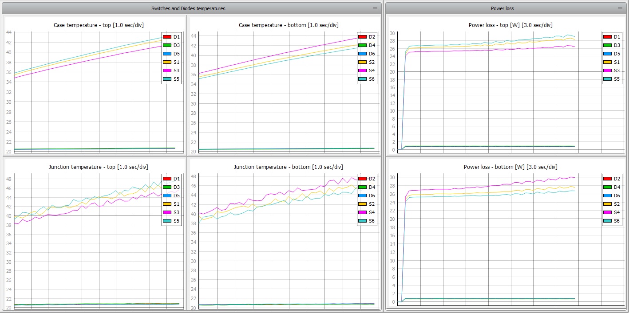The height and width of the screenshot is (313, 629).
Task: Click yellow S2 swatch in Power loss bottom legend
Action: [x=607, y=204]
